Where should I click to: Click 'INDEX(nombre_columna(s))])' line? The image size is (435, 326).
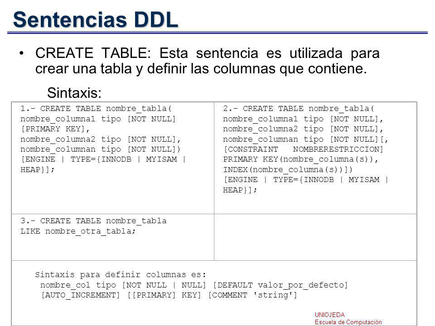tap(288, 170)
